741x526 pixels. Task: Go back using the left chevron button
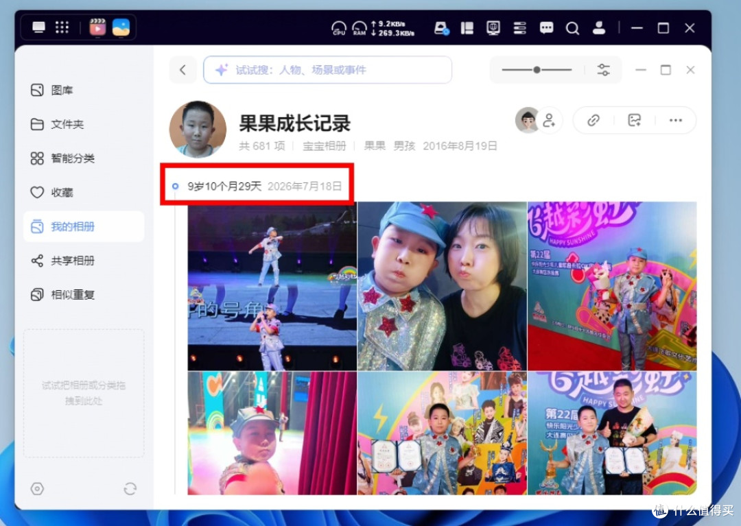[x=183, y=70]
